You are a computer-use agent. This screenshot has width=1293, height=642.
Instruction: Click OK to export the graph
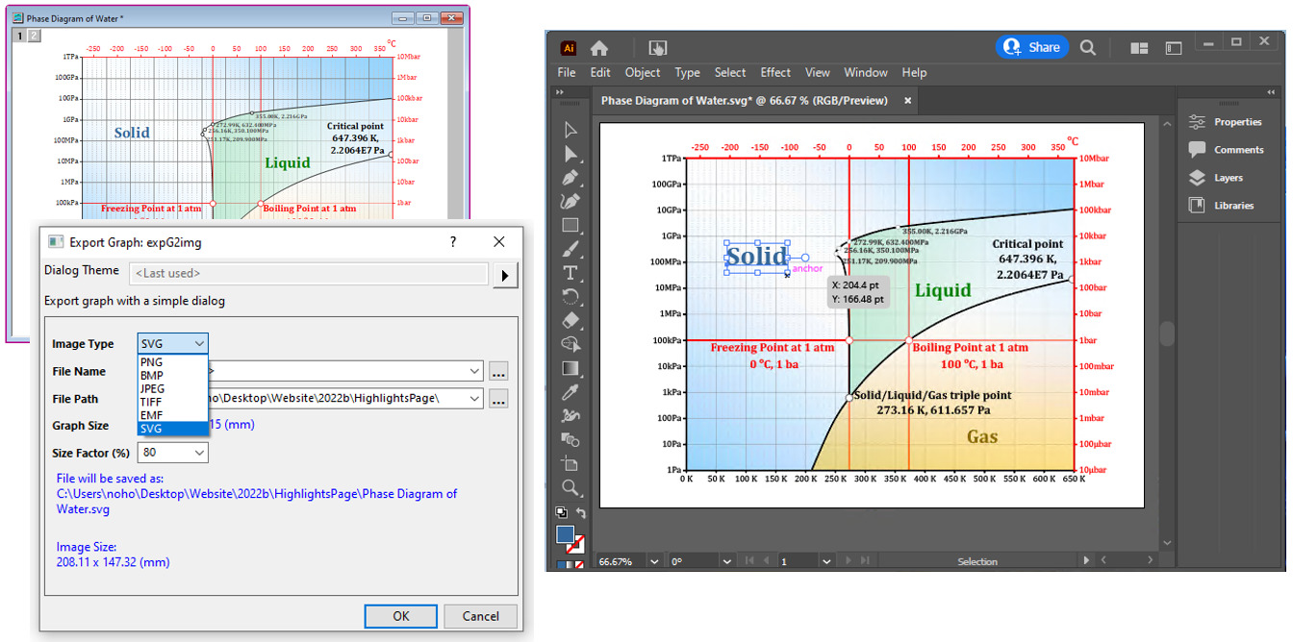click(401, 616)
